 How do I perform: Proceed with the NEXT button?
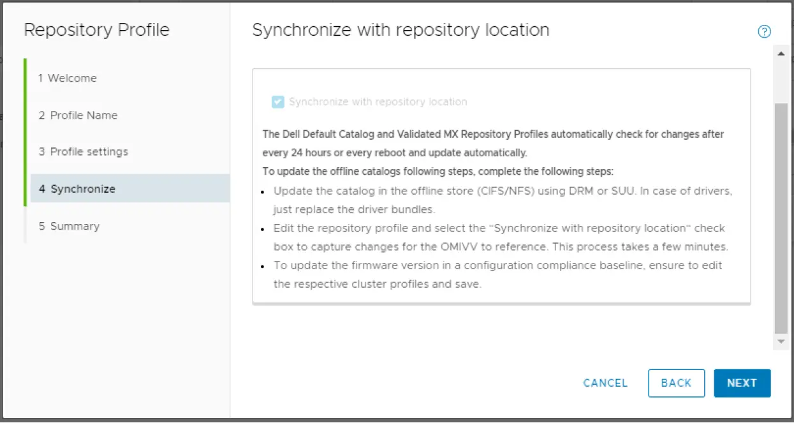[x=742, y=383]
